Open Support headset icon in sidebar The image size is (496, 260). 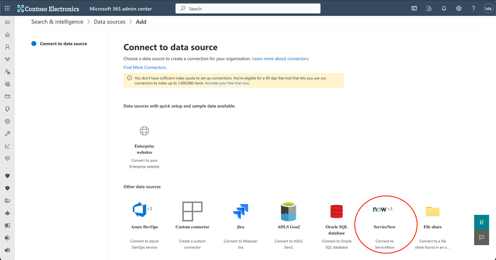(7, 109)
